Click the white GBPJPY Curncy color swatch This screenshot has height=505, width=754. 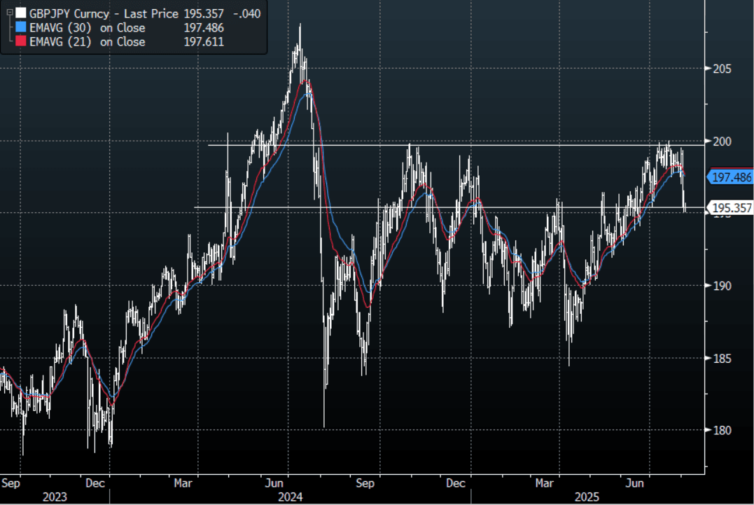tap(21, 13)
